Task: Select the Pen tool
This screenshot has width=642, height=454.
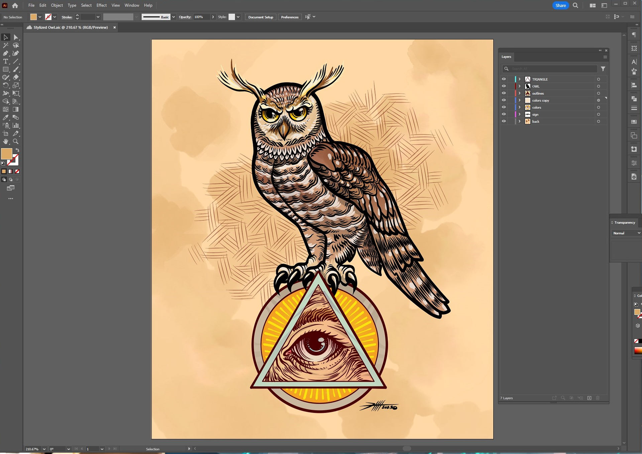Action: (6, 54)
